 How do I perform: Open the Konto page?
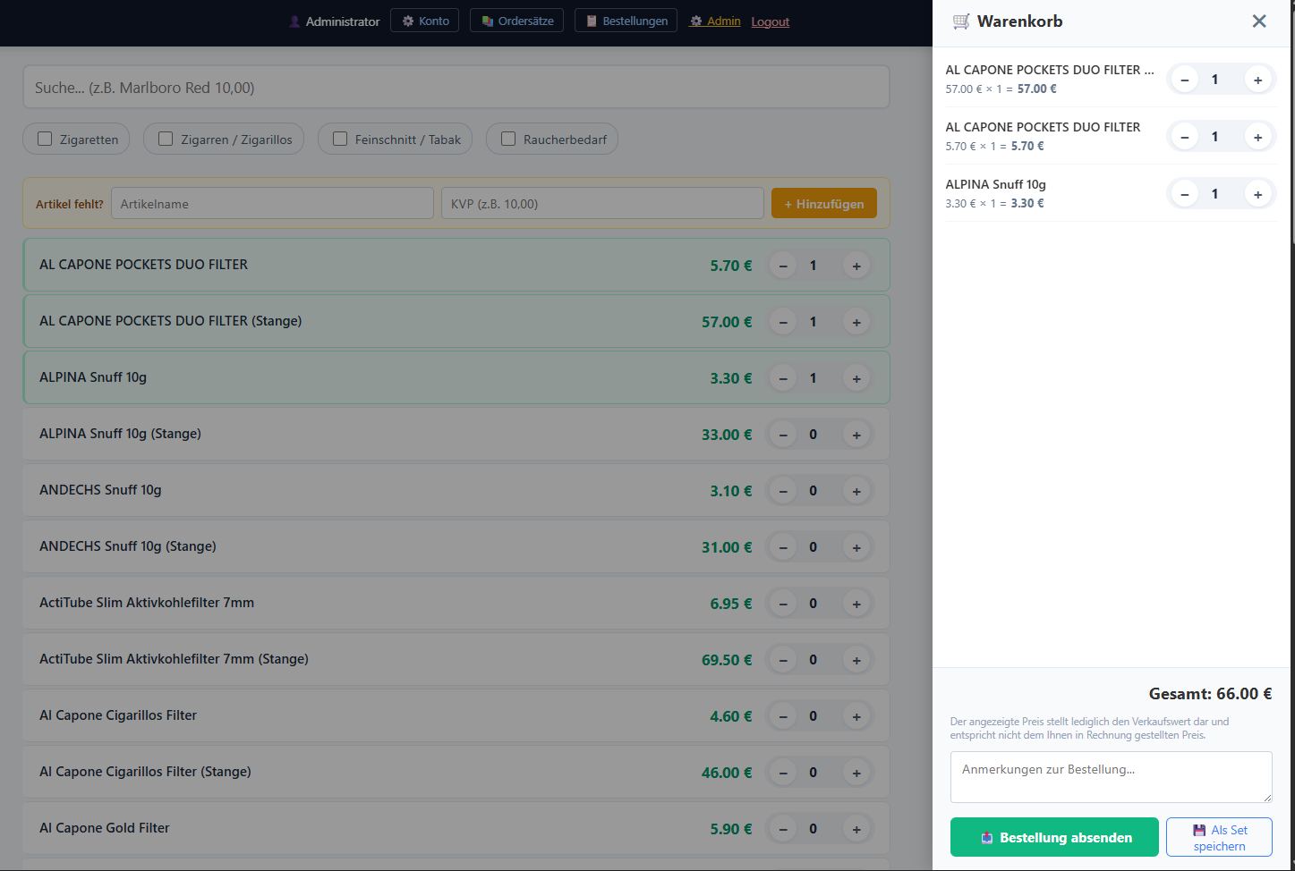click(x=425, y=21)
